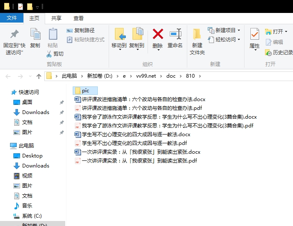The image size is (293, 226).
Task: Open Customize Quick Access Toolbar dropdown
Action: coord(37,7)
